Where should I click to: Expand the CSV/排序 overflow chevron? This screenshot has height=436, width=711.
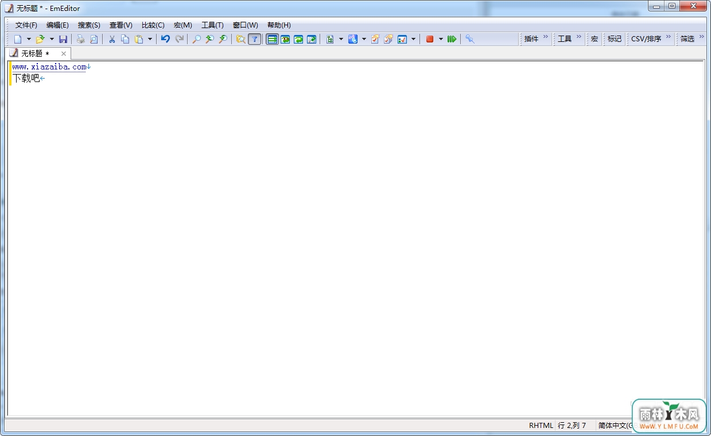coord(669,37)
